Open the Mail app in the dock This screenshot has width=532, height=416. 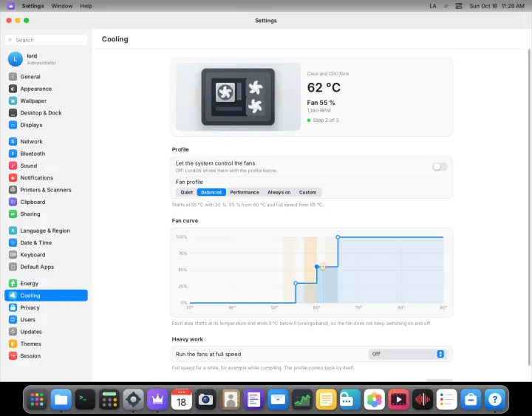278,399
